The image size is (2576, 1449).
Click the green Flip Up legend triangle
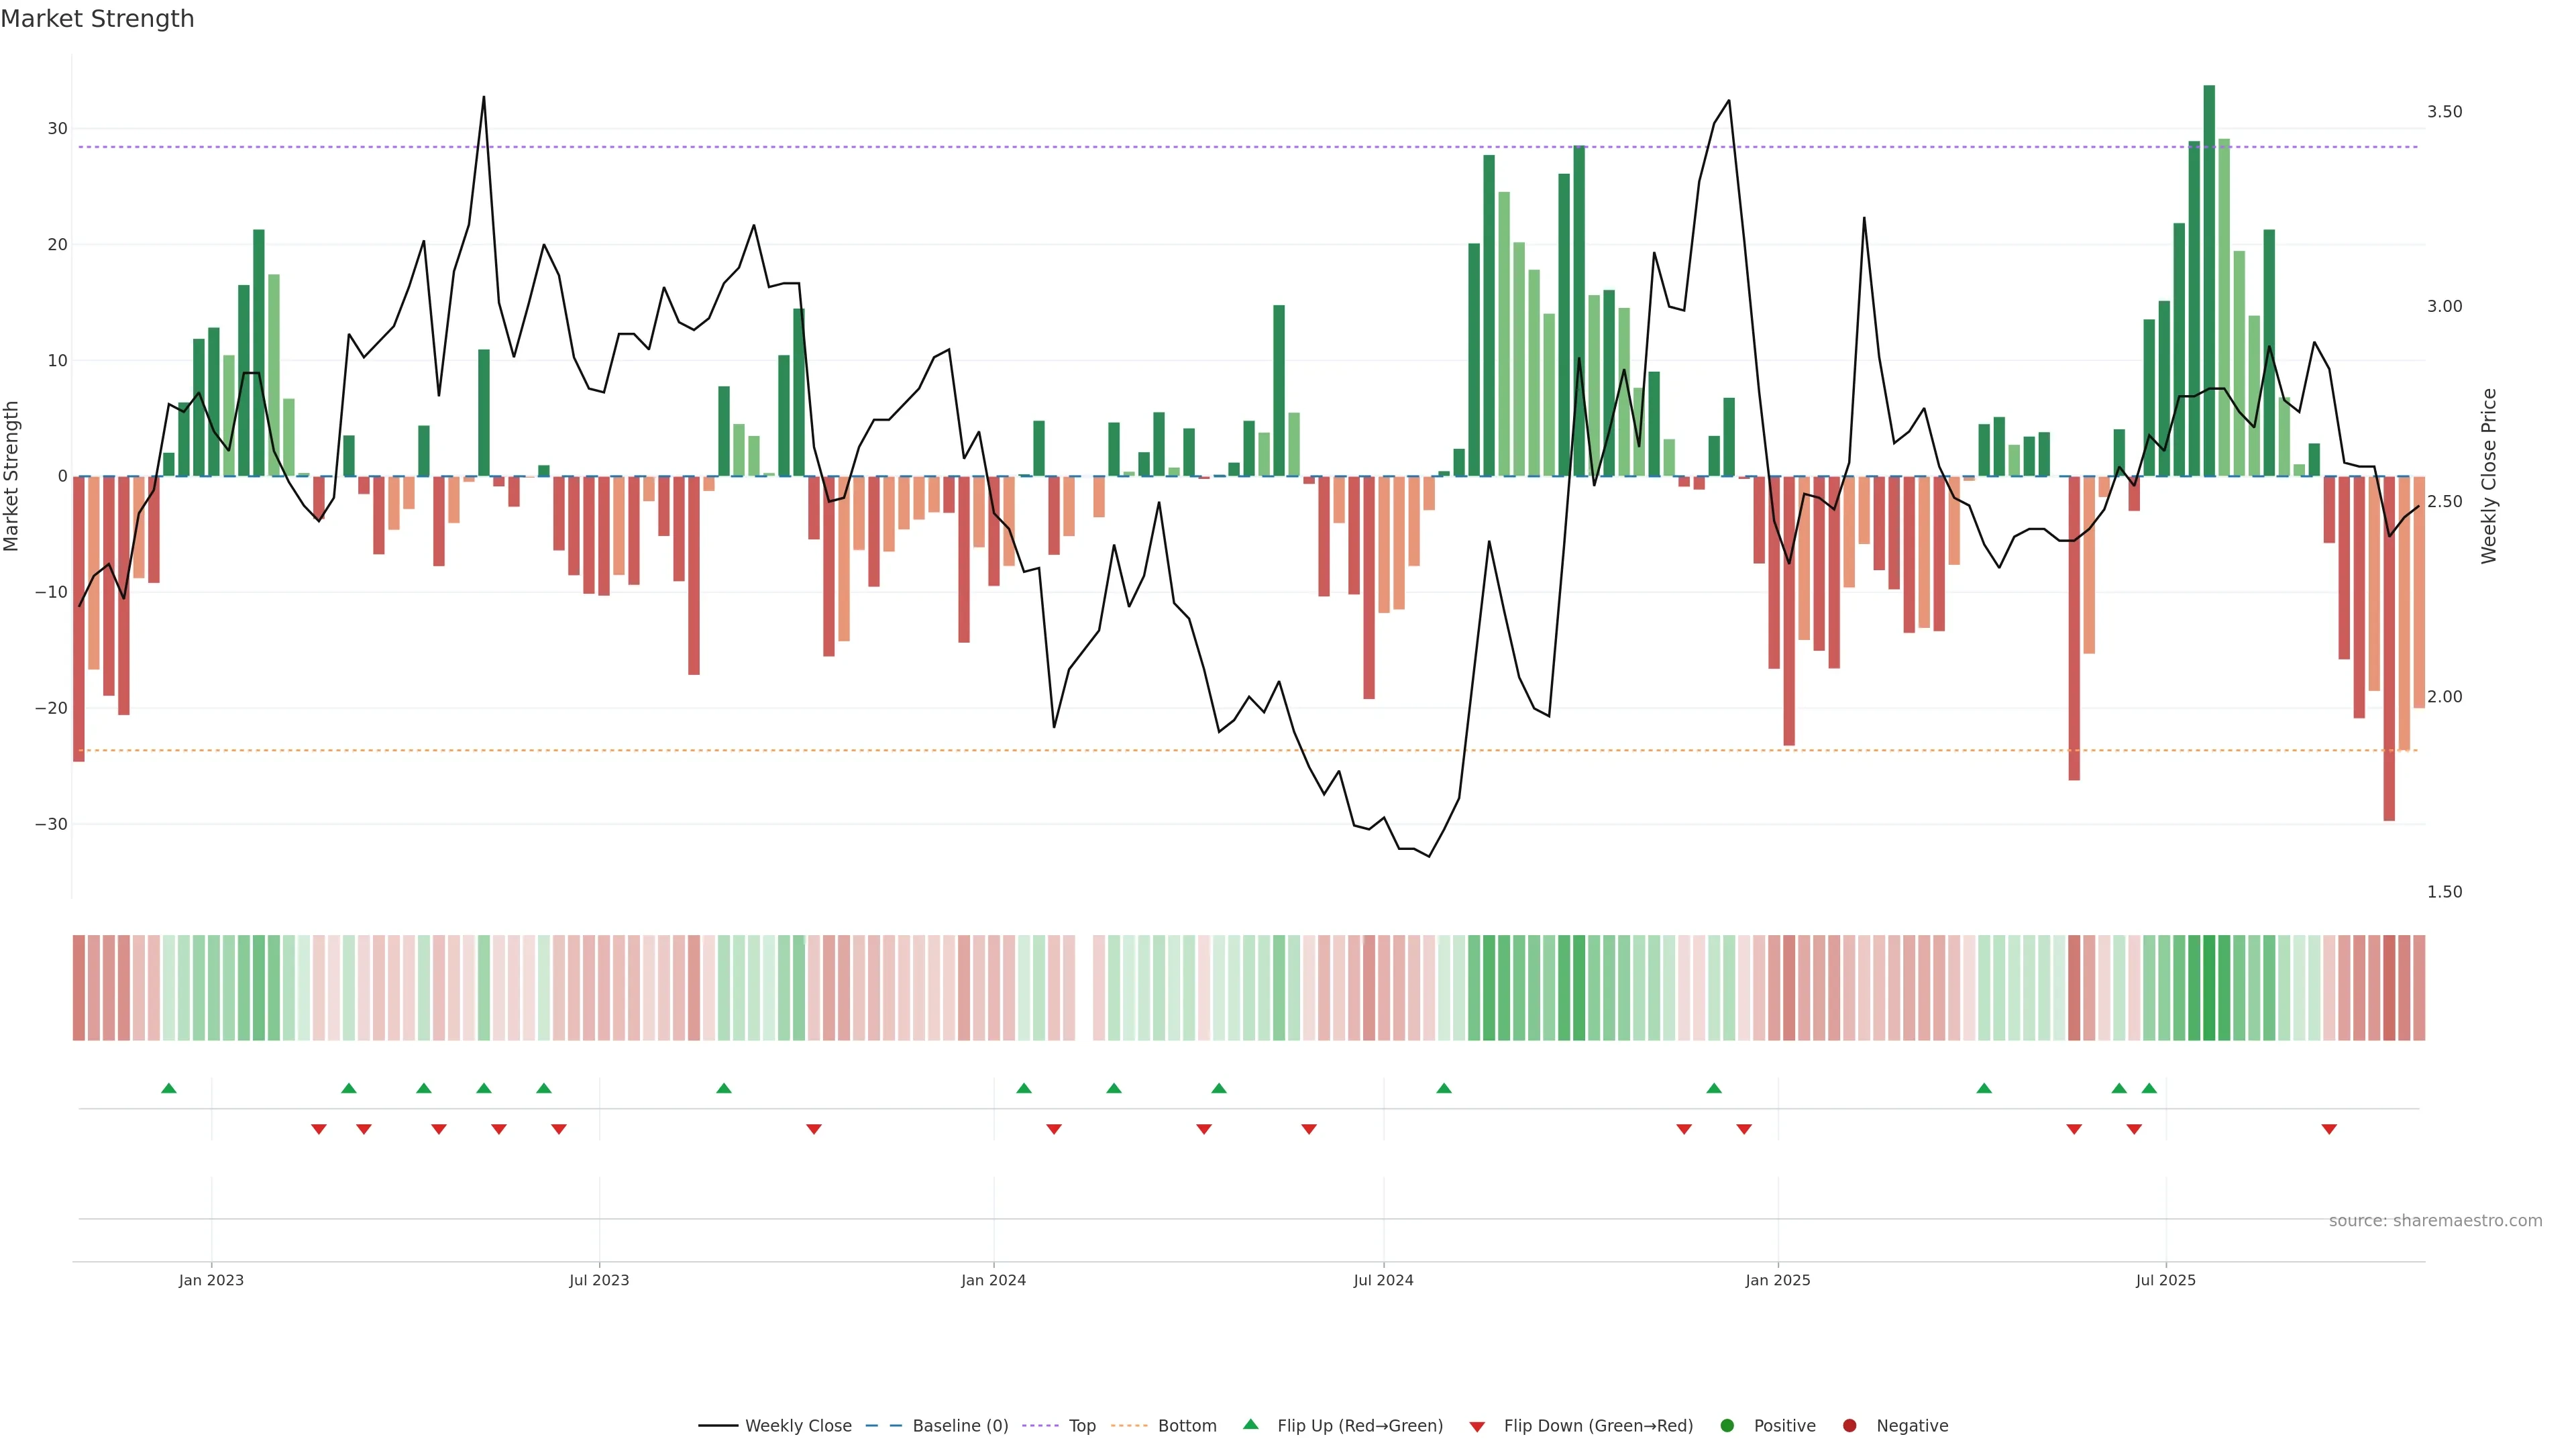pos(1250,1425)
